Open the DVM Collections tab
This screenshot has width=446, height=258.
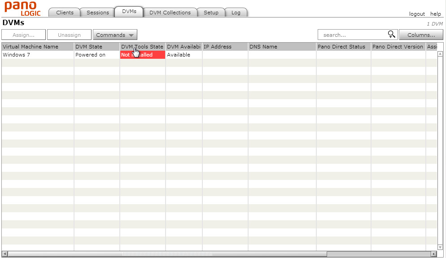pyautogui.click(x=170, y=13)
